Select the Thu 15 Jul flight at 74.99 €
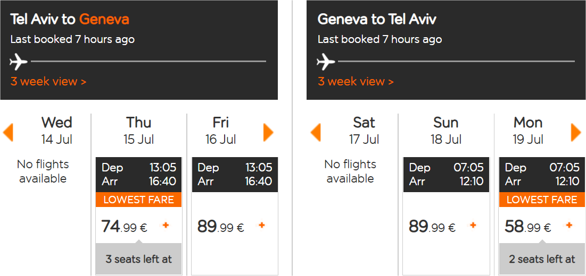 tap(139, 216)
